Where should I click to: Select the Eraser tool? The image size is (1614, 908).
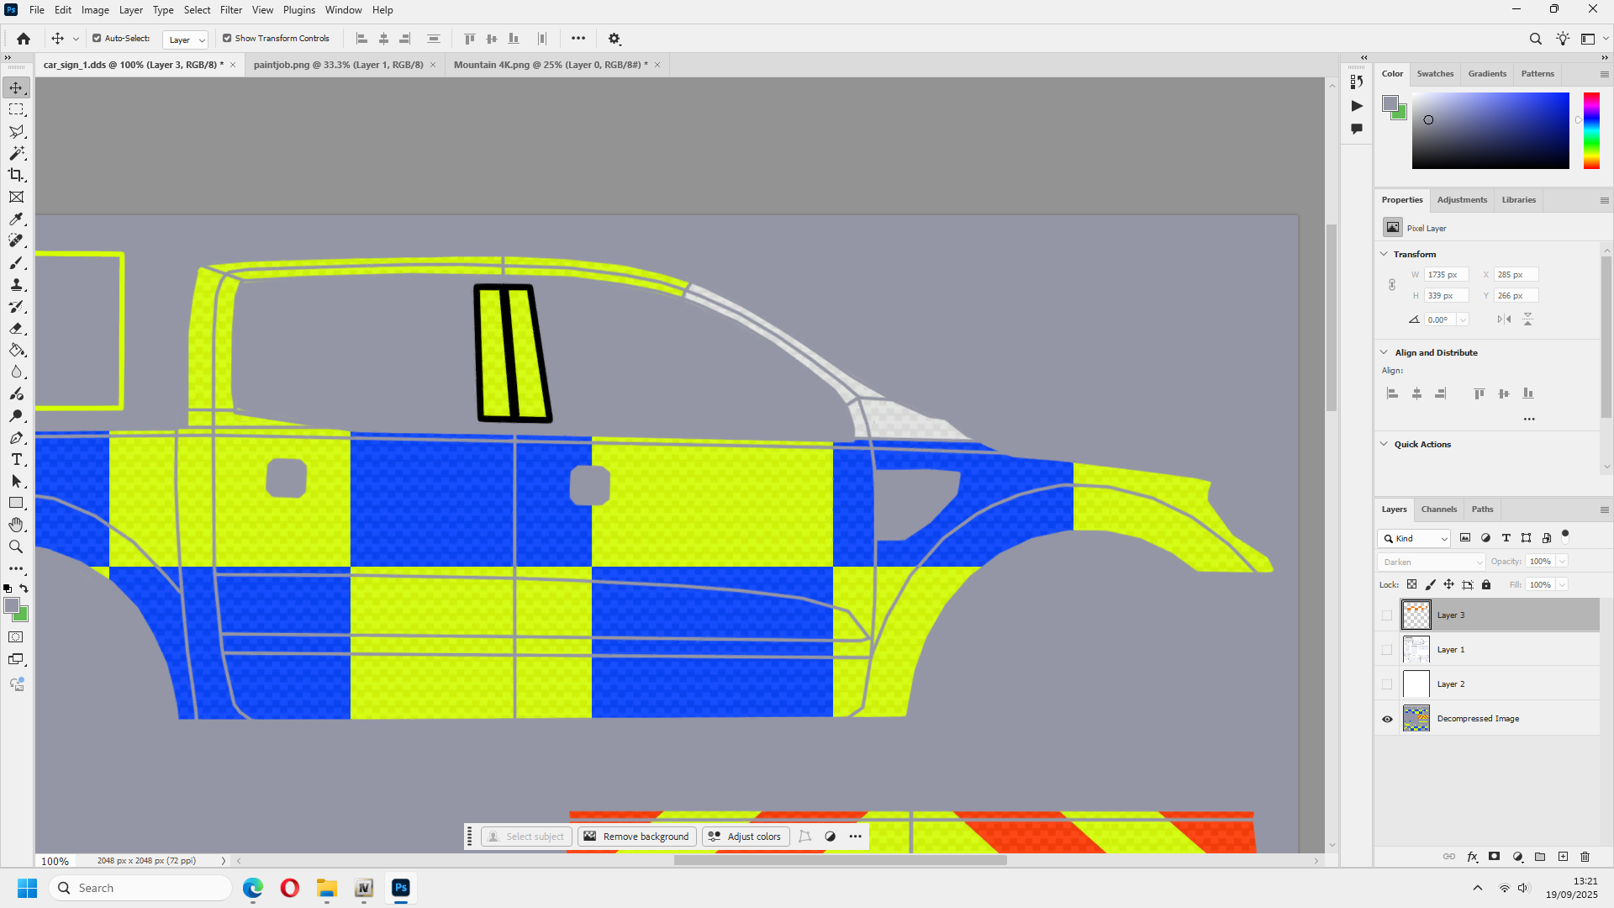pyautogui.click(x=16, y=329)
